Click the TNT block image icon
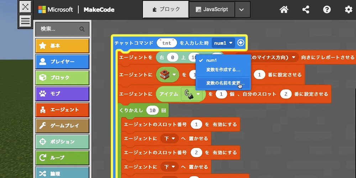 pos(165,74)
